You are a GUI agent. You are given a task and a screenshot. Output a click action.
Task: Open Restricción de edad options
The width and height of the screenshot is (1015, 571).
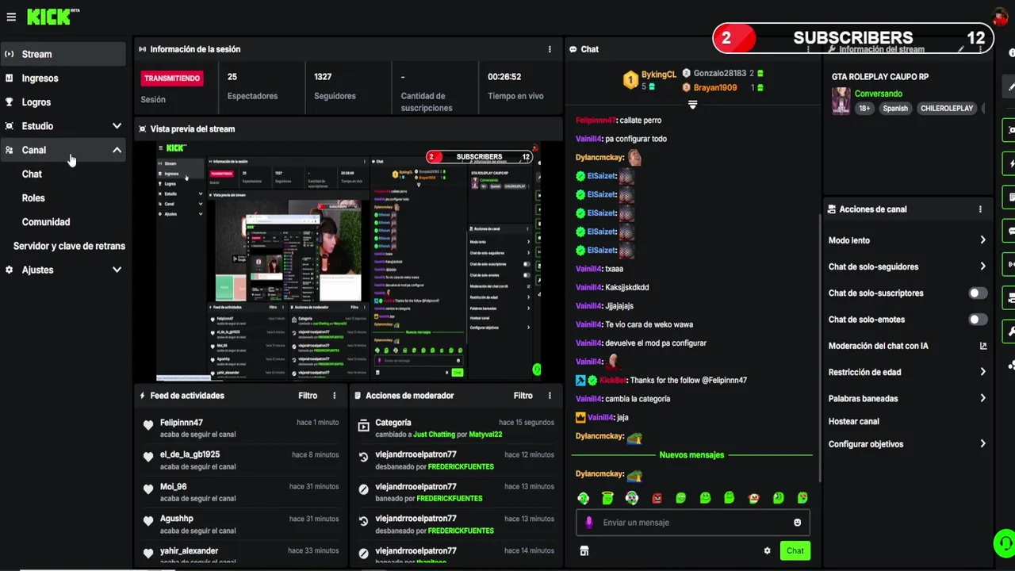(907, 372)
